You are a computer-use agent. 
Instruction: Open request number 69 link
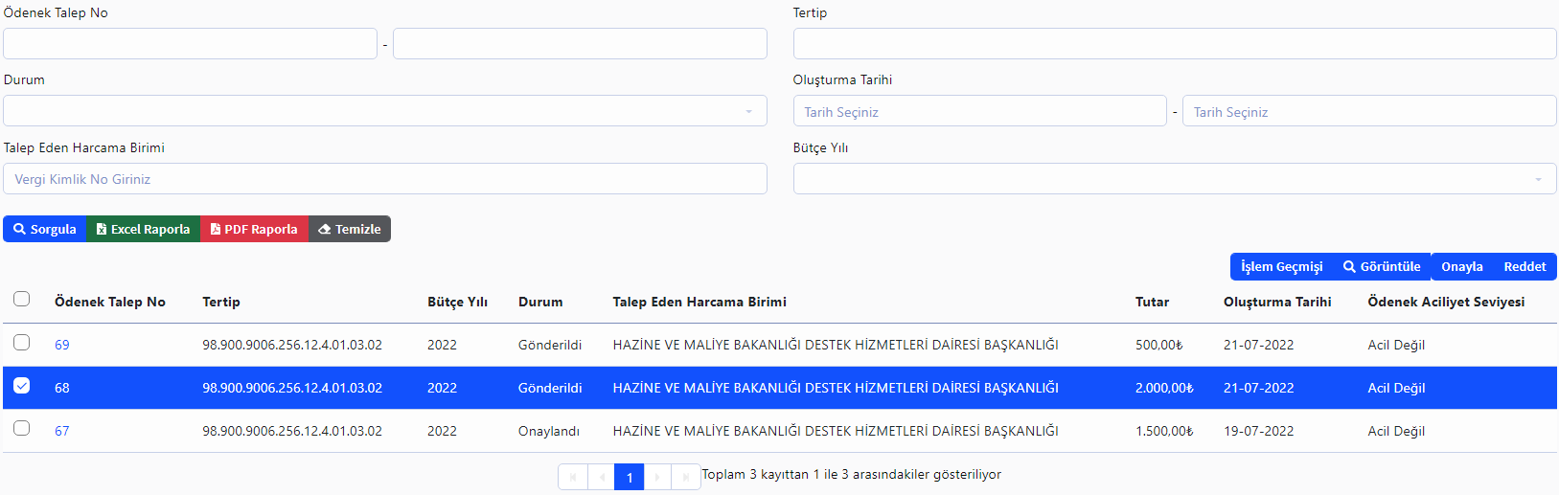pyautogui.click(x=61, y=345)
